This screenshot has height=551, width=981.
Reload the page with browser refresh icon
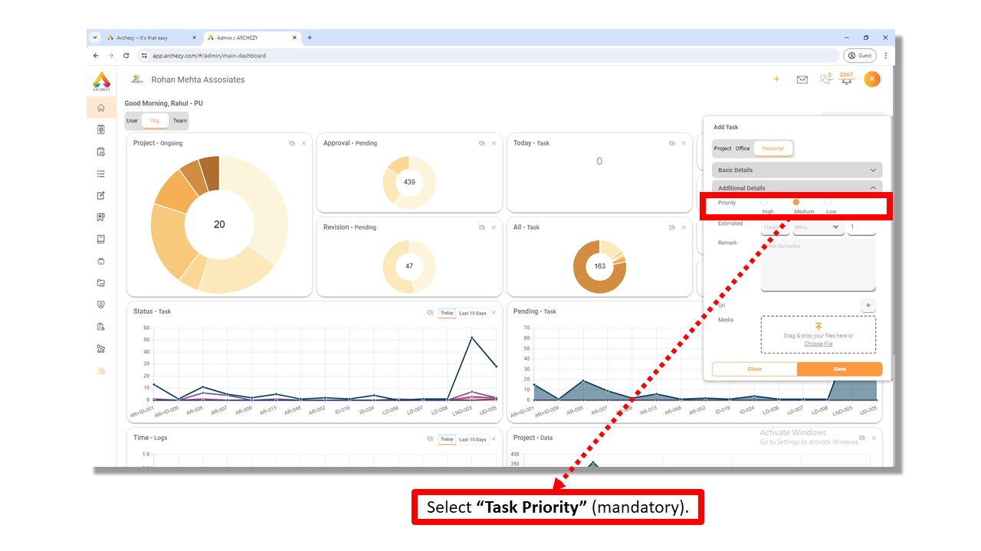click(126, 56)
